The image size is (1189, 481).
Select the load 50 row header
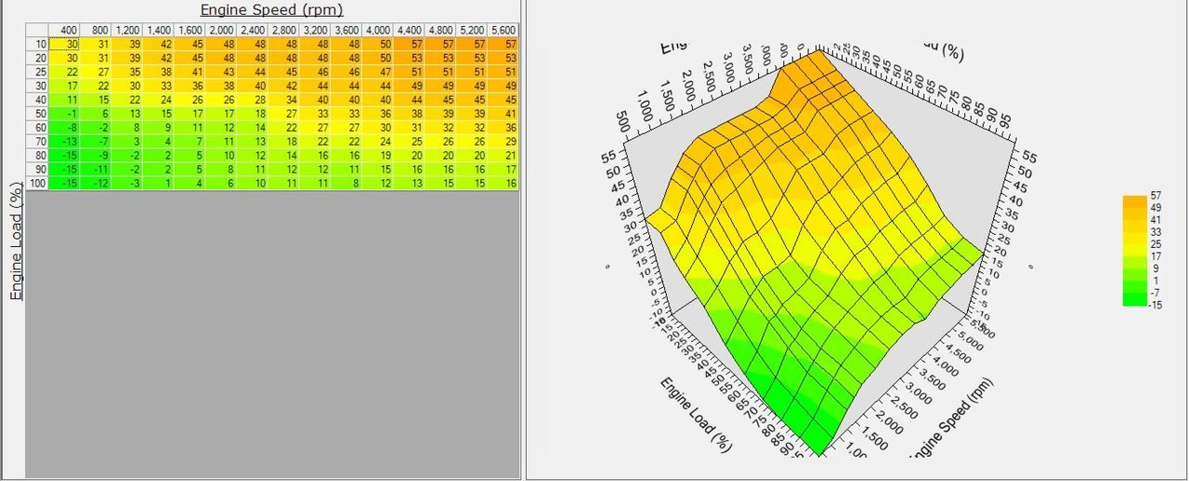(37, 113)
